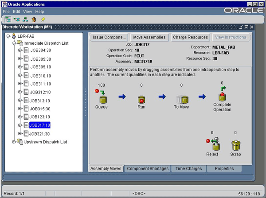The image size is (266, 198).
Task: Click the Queue quantity 100
Action: pyautogui.click(x=102, y=85)
